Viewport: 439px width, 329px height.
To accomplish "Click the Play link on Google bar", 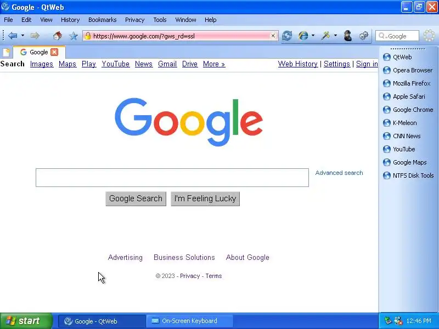I will pyautogui.click(x=89, y=64).
